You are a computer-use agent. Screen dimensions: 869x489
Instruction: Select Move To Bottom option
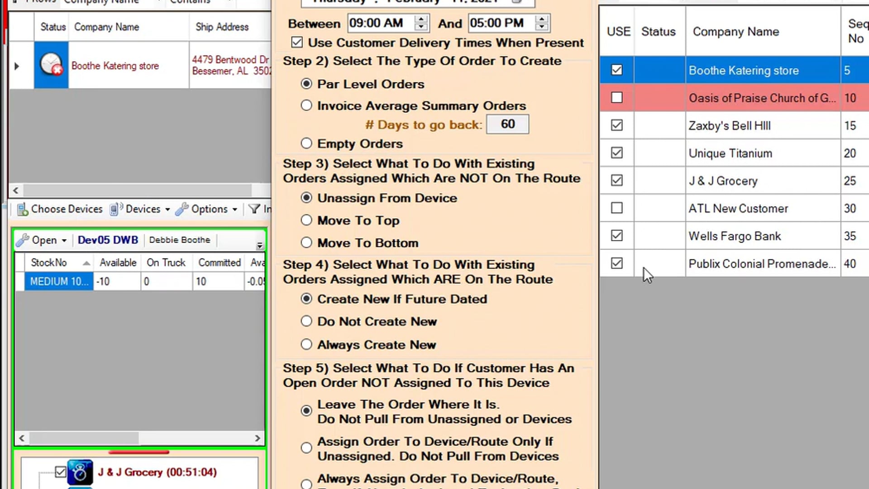306,243
